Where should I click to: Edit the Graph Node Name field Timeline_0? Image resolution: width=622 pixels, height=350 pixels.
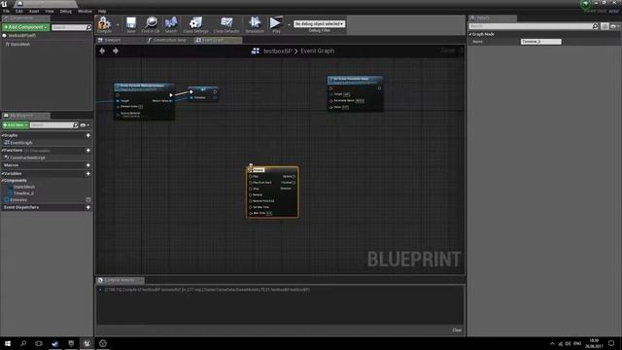(540, 42)
